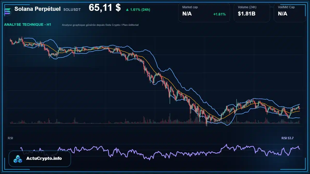Click the ANALYSE TECHNIQUE - H1 heading
310x174 pixels.
pyautogui.click(x=28, y=25)
